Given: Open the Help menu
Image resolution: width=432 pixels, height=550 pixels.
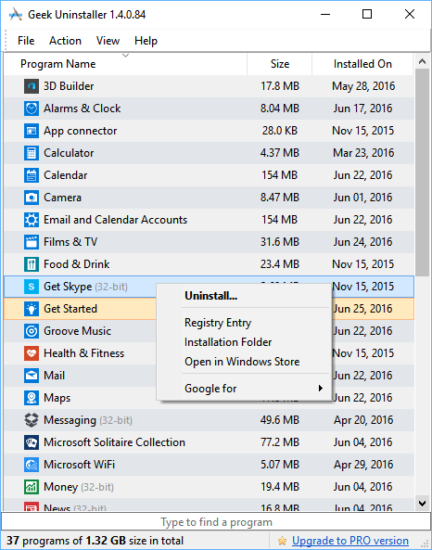Looking at the screenshot, I should click(x=146, y=41).
